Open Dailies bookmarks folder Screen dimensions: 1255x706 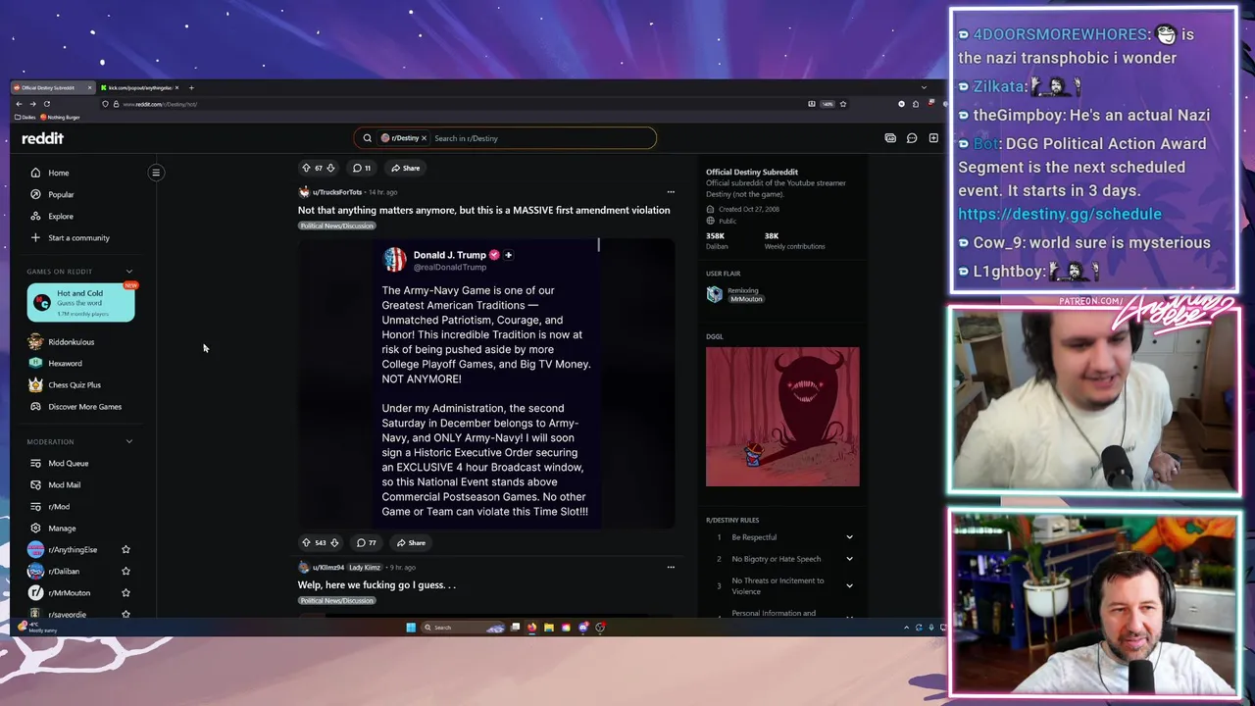[25, 117]
